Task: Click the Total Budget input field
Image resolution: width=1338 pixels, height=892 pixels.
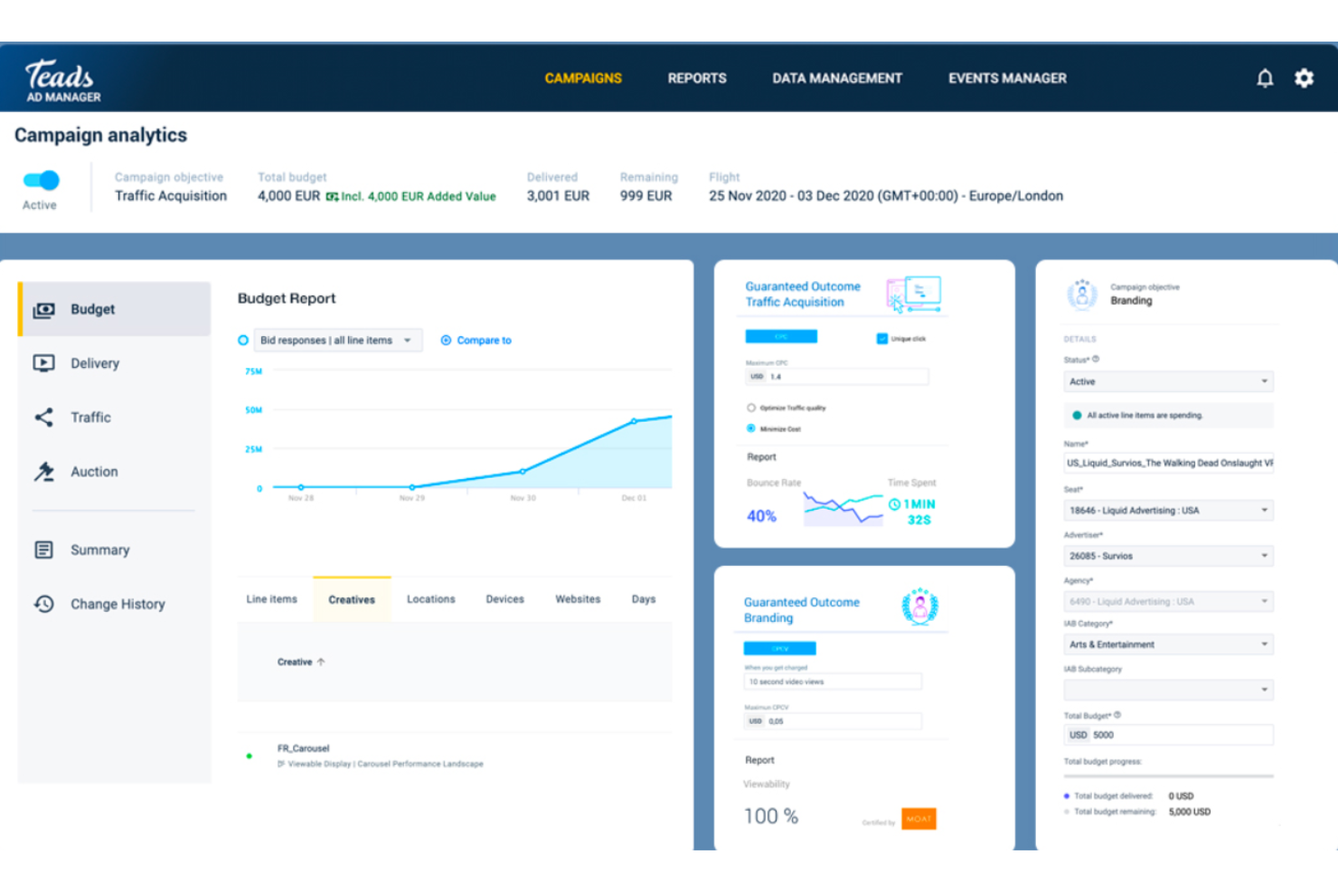Action: 1168,735
